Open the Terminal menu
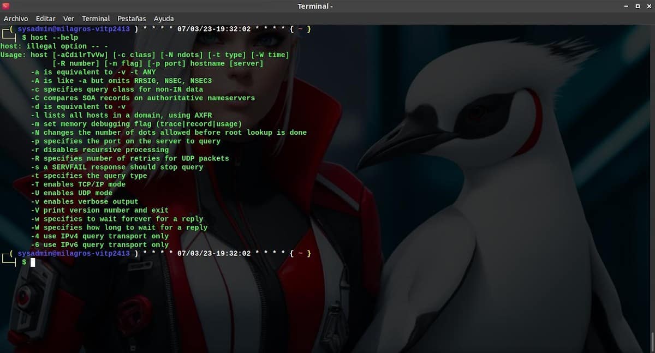This screenshot has height=353, width=655. pyautogui.click(x=96, y=19)
